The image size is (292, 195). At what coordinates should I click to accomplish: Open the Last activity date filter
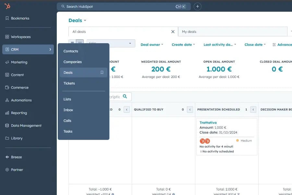[220, 45]
